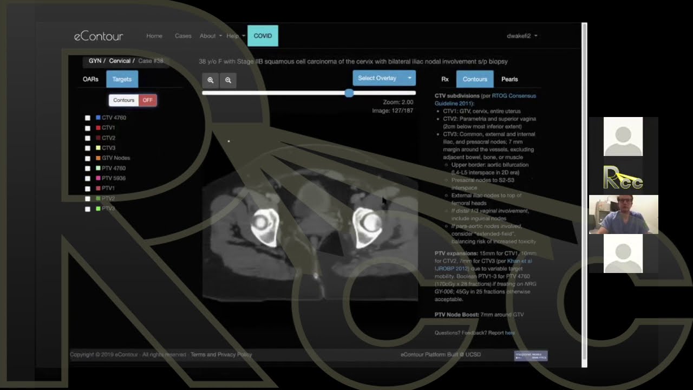Check the GTV Nodes checkbox
693x390 pixels.
tap(88, 158)
